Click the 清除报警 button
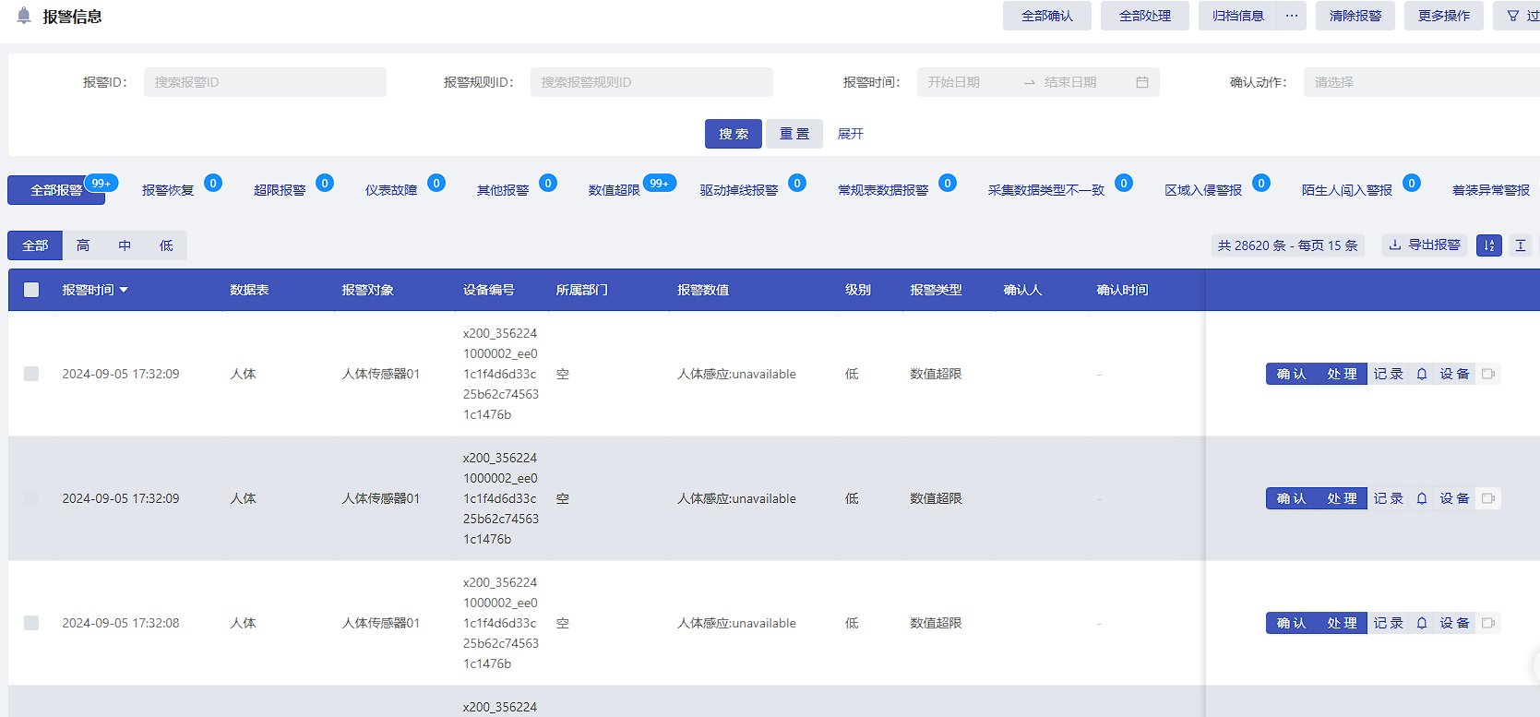Image resolution: width=1540 pixels, height=717 pixels. coord(1355,16)
